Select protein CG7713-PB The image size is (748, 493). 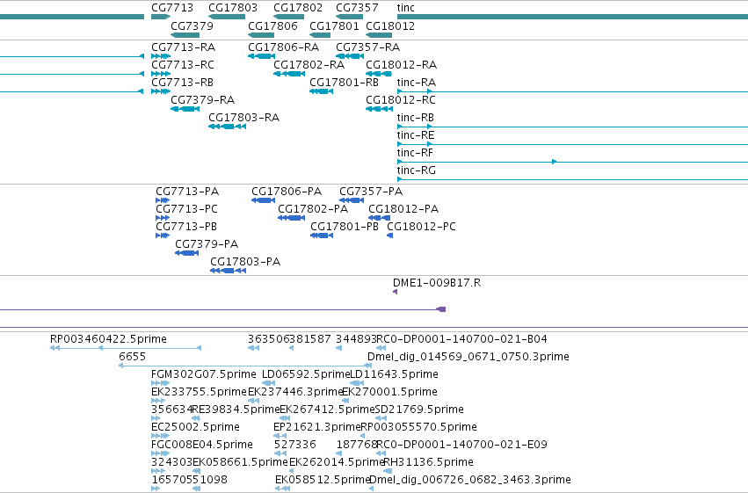tap(163, 236)
